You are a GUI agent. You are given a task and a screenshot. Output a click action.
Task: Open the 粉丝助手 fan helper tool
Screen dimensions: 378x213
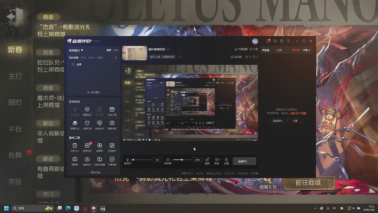coord(99,125)
